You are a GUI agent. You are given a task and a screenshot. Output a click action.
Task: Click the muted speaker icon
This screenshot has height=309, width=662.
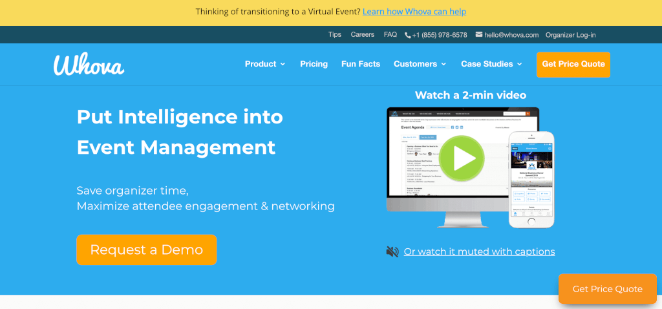[392, 251]
